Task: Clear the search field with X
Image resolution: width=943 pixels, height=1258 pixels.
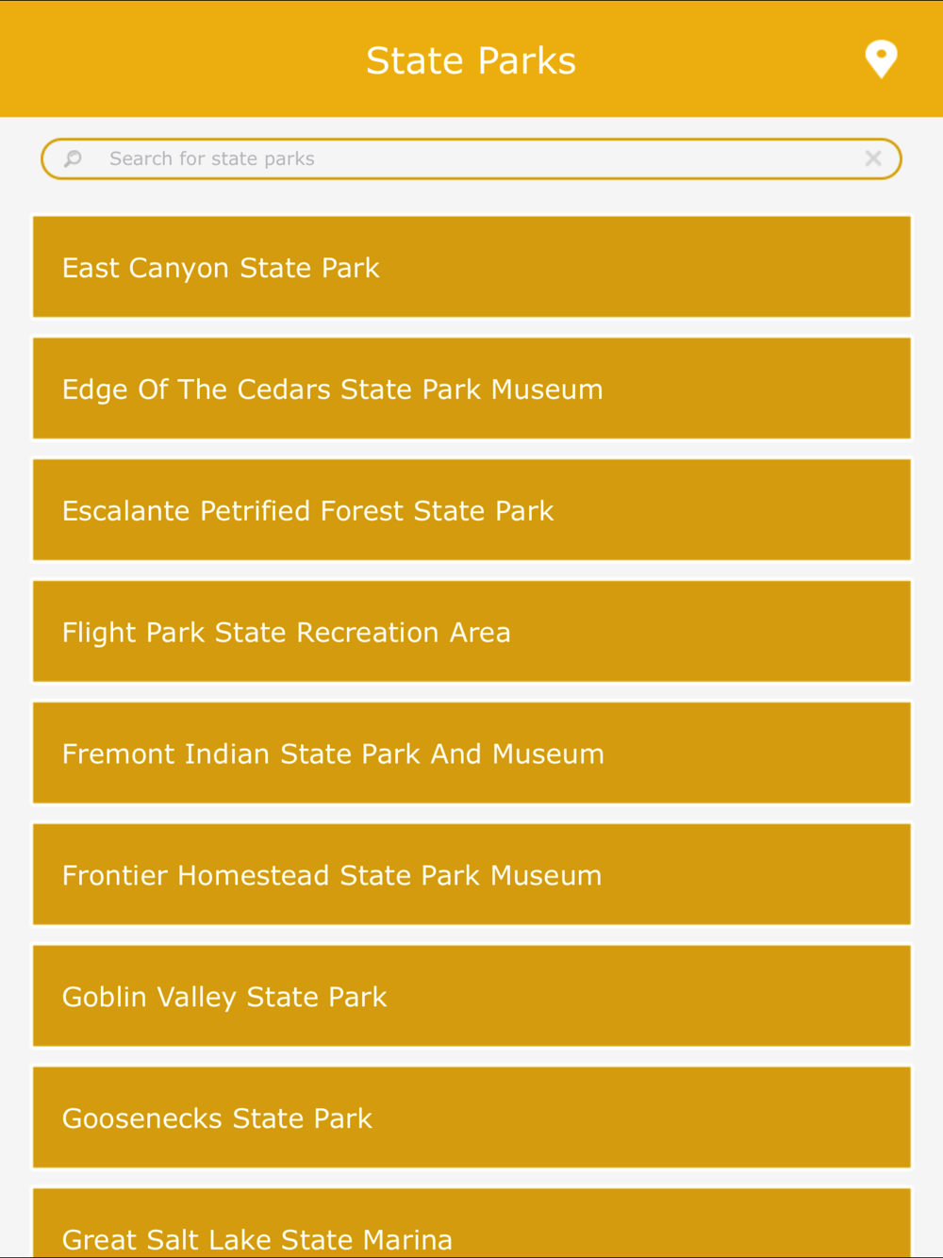Action: pyautogui.click(x=873, y=158)
